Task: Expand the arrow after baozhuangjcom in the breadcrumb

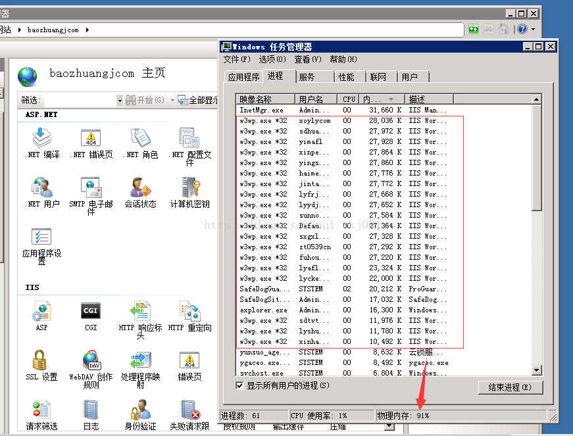Action: [x=87, y=30]
